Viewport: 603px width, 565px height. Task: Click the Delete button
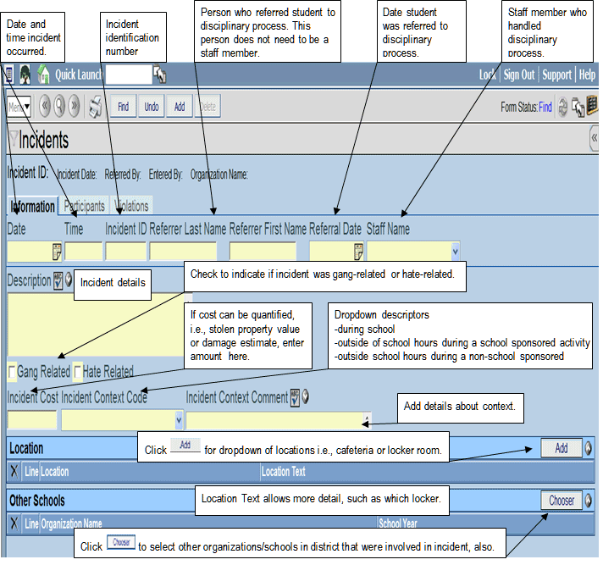[x=207, y=106]
